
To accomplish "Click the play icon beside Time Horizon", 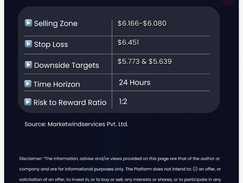I will click(28, 84).
